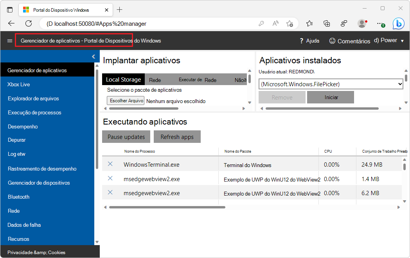The width and height of the screenshot is (410, 258).
Task: Add this page to favorites star
Action: tap(290, 23)
